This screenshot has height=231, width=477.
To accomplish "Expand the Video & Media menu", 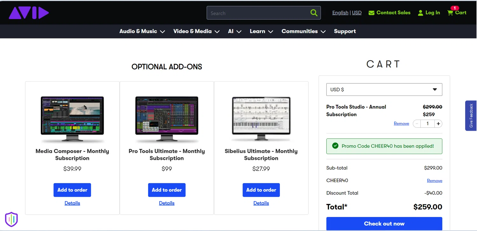I will (196, 31).
